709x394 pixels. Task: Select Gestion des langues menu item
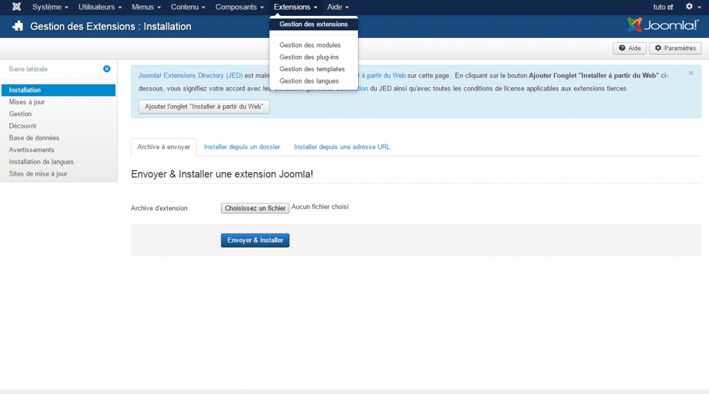coord(309,81)
